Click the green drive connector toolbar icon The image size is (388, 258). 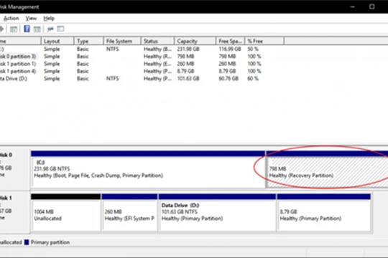[50, 29]
